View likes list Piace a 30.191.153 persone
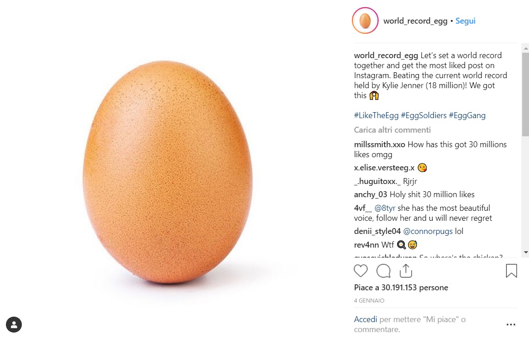The width and height of the screenshot is (529, 338). [401, 288]
